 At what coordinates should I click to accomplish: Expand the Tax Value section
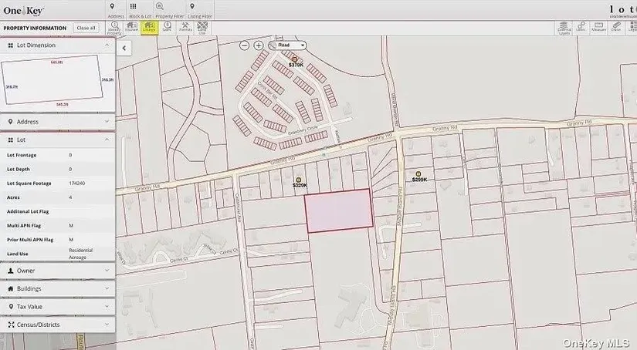click(x=58, y=307)
